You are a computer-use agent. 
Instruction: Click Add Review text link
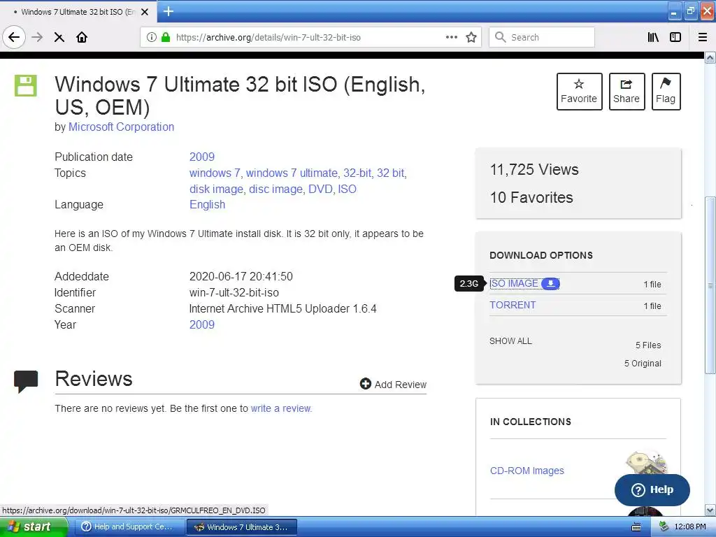[x=401, y=385]
